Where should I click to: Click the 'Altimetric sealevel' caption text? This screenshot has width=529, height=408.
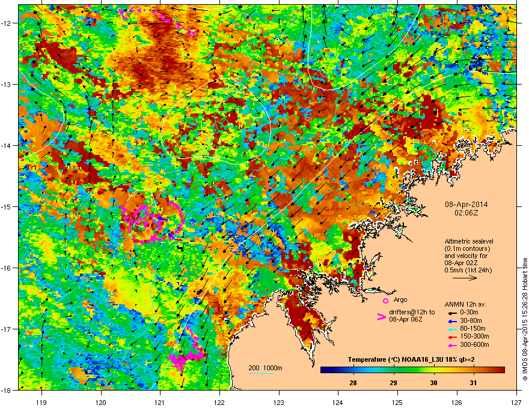click(469, 241)
